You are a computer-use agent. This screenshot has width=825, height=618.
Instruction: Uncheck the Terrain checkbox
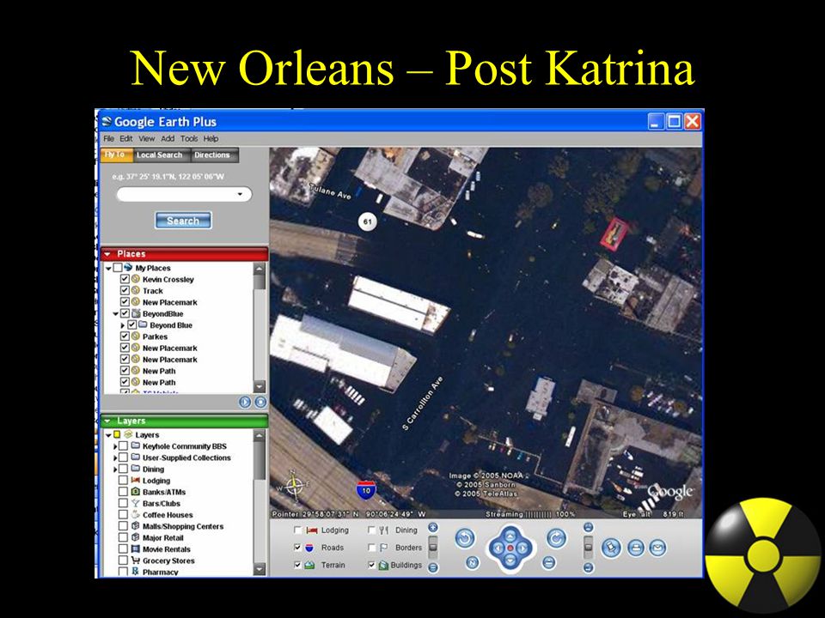point(298,565)
